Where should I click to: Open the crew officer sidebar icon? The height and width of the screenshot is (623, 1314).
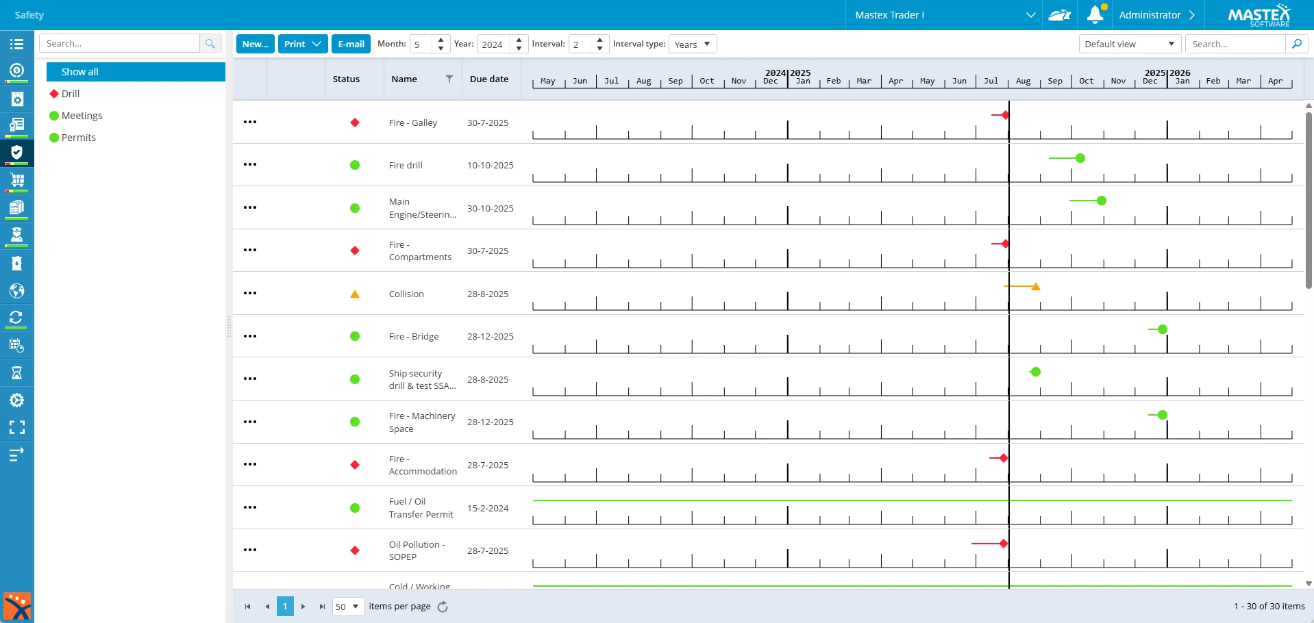[16, 235]
